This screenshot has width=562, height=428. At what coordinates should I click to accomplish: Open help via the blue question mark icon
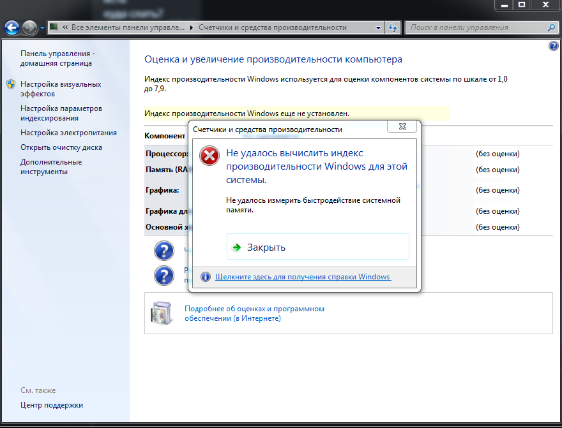(554, 46)
